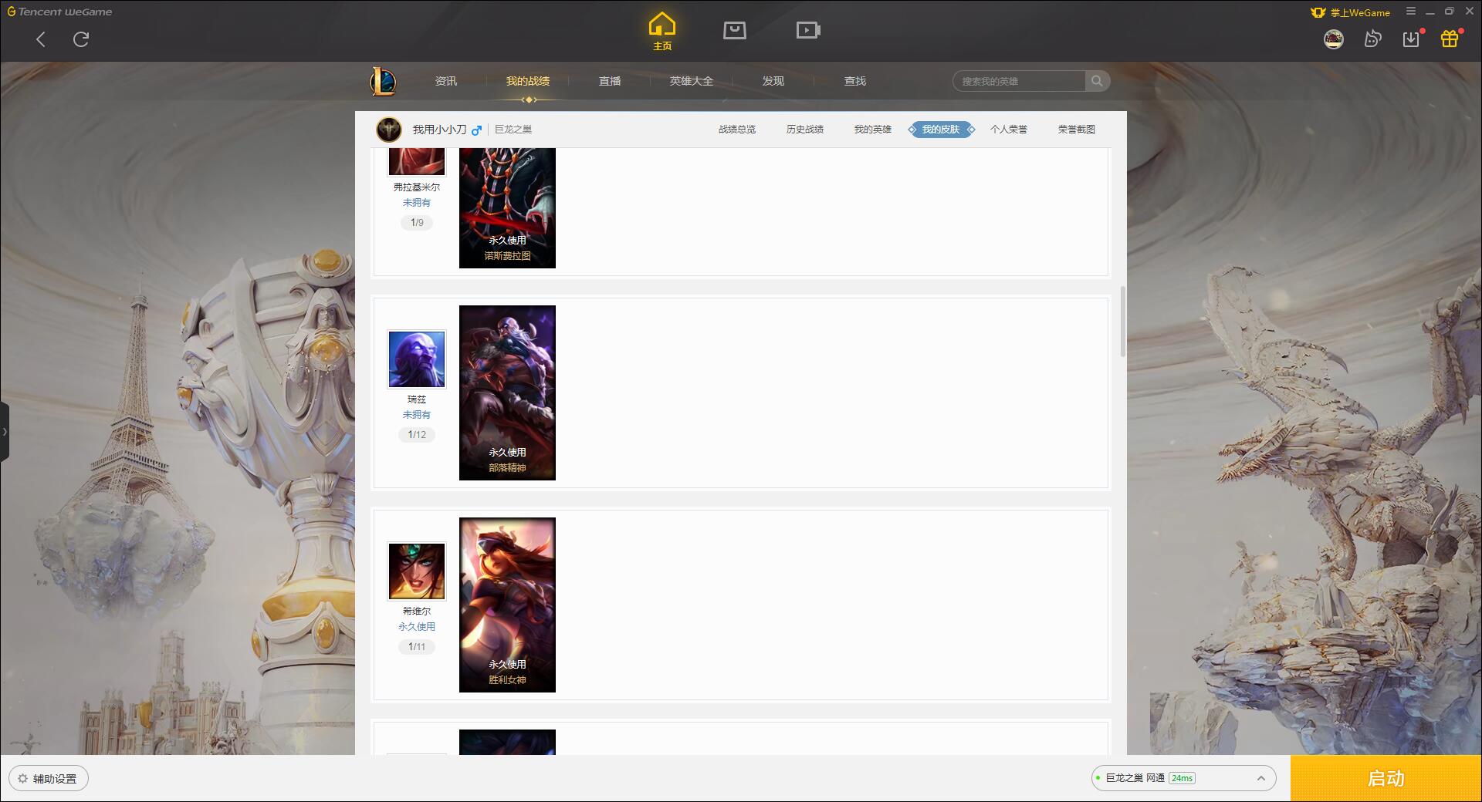The height and width of the screenshot is (802, 1482).
Task: Switch to the 直播 tab
Action: [x=610, y=81]
